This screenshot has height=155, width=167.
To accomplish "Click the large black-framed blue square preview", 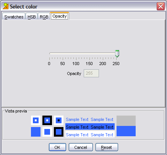I will coord(58,132).
